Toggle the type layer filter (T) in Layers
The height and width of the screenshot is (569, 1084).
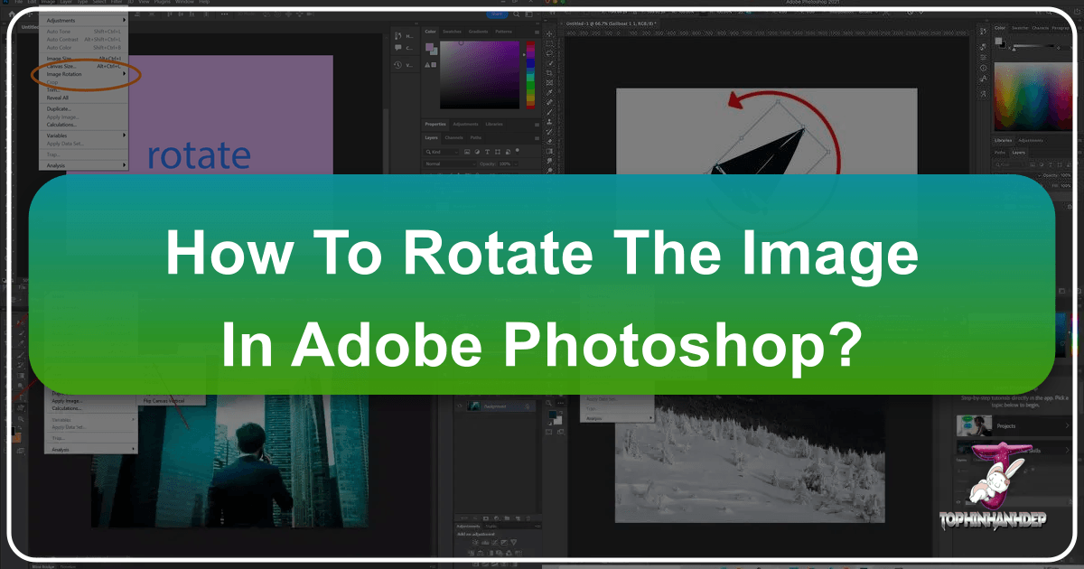(487, 151)
